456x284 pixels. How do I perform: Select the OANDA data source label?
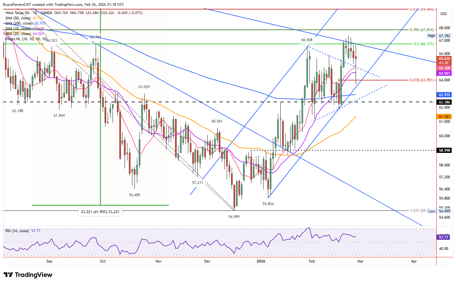[x=46, y=13]
